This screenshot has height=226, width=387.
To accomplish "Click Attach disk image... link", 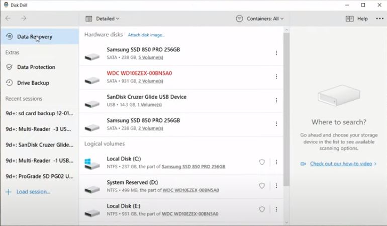I will [x=146, y=35].
